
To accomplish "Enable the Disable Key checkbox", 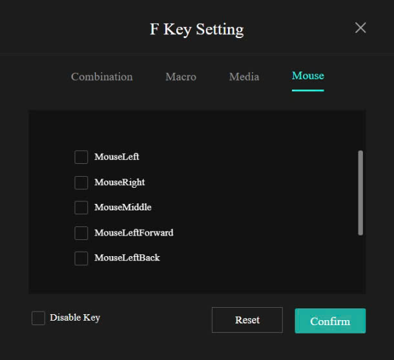I will tap(39, 318).
